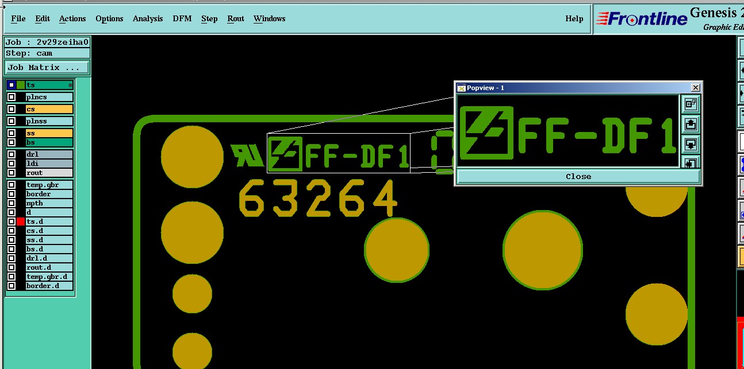Click the Popview title bar window icon
744x369 pixels.
[x=461, y=88]
